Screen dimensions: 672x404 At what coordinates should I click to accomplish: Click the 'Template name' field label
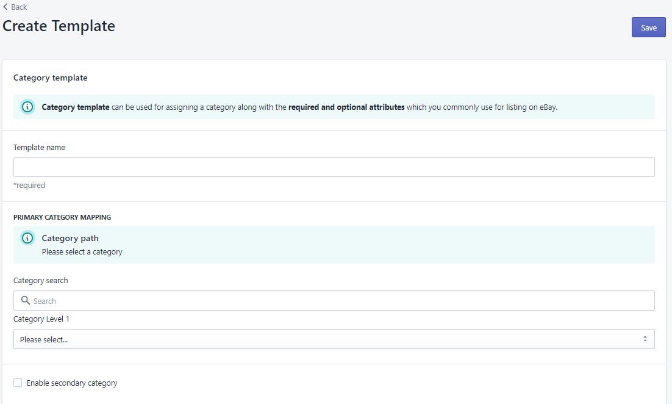coord(39,147)
